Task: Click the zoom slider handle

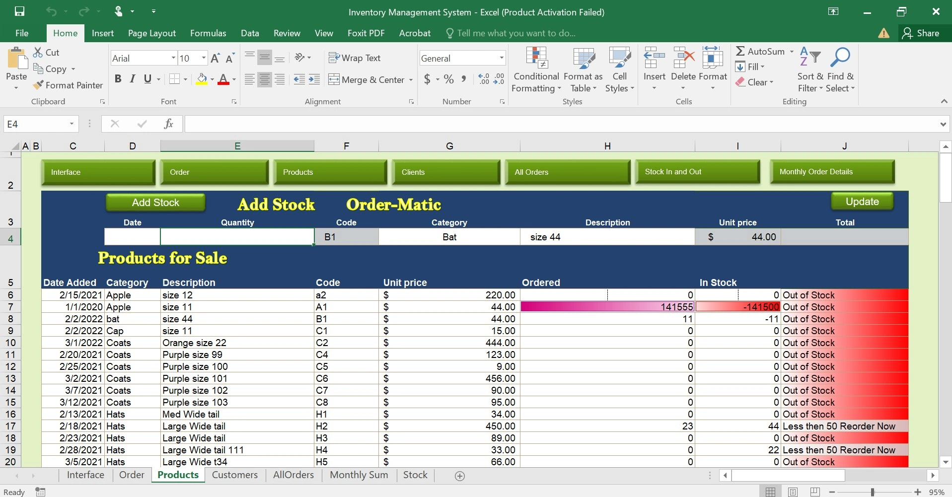Action: (x=872, y=492)
